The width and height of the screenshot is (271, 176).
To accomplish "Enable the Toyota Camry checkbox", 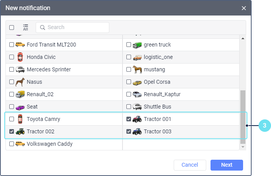I will click(x=12, y=119).
